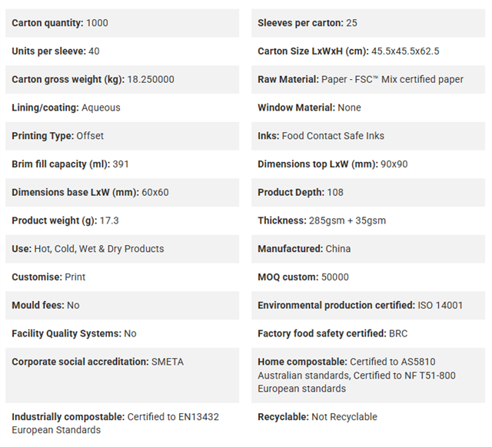Select the Dimensions top LxW entry
Screen dimensions: 492x447
[368, 164]
